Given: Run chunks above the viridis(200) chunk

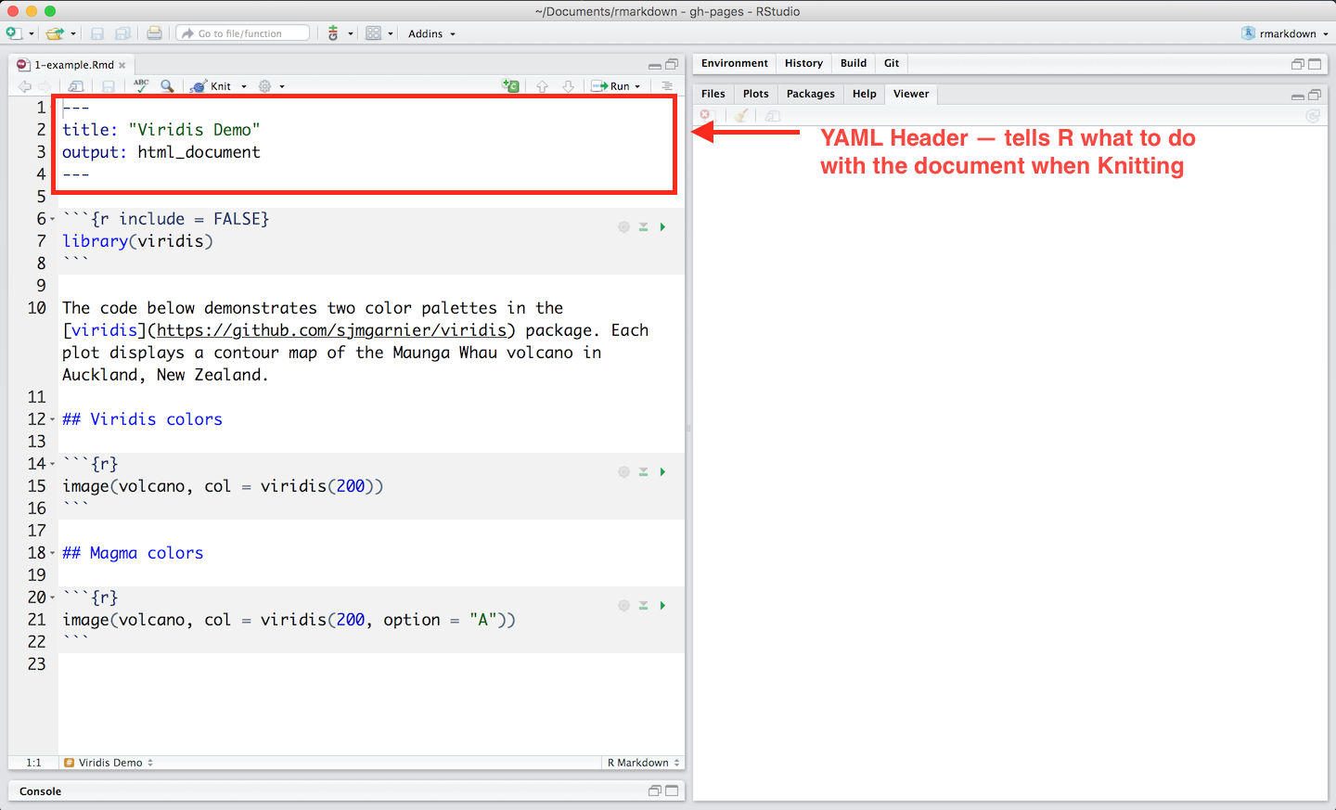Looking at the screenshot, I should point(643,471).
